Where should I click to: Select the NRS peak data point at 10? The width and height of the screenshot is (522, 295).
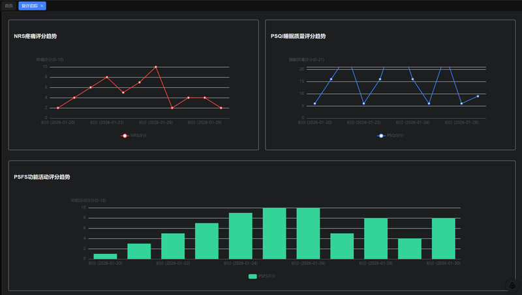click(156, 67)
